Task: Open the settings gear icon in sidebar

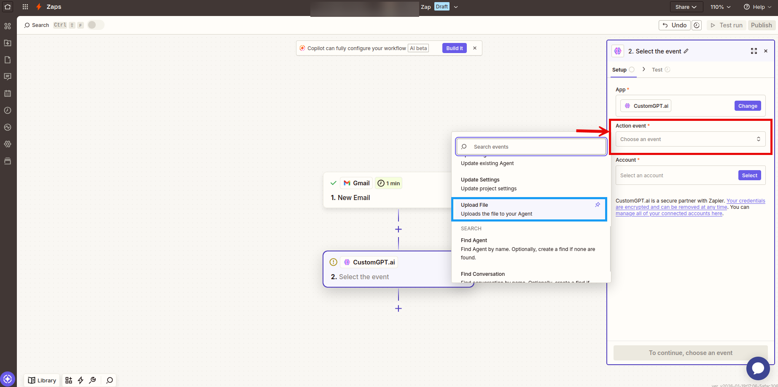Action: point(8,144)
